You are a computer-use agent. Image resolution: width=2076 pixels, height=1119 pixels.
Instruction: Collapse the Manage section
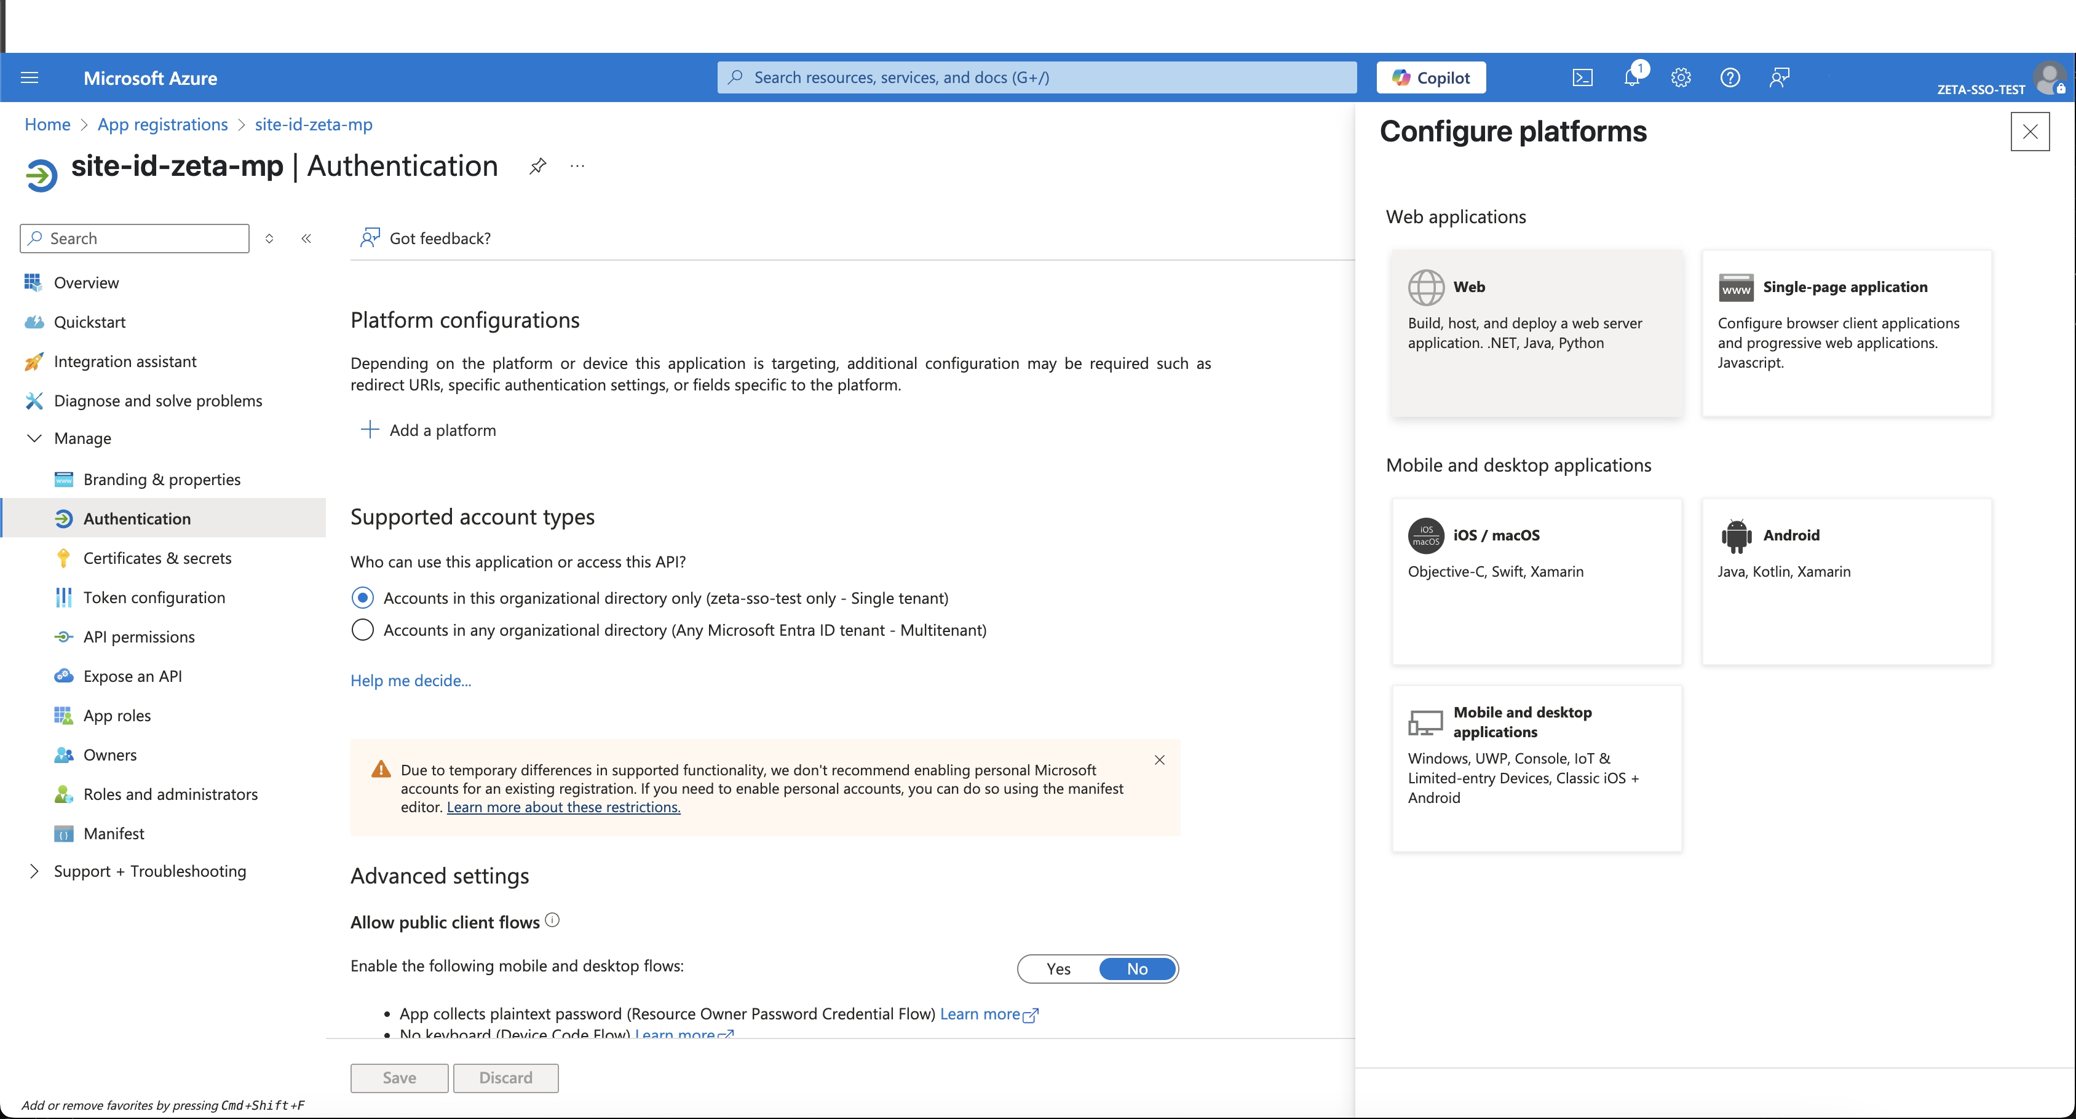(34, 438)
